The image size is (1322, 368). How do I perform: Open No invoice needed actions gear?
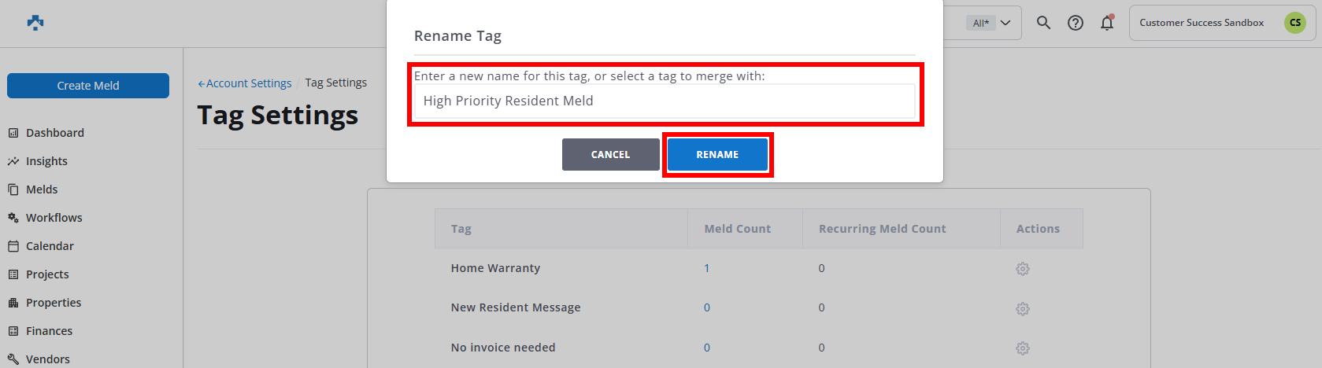pos(1022,348)
